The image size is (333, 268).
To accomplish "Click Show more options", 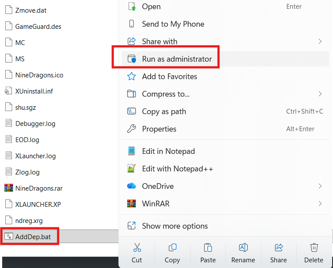I will pos(174,226).
